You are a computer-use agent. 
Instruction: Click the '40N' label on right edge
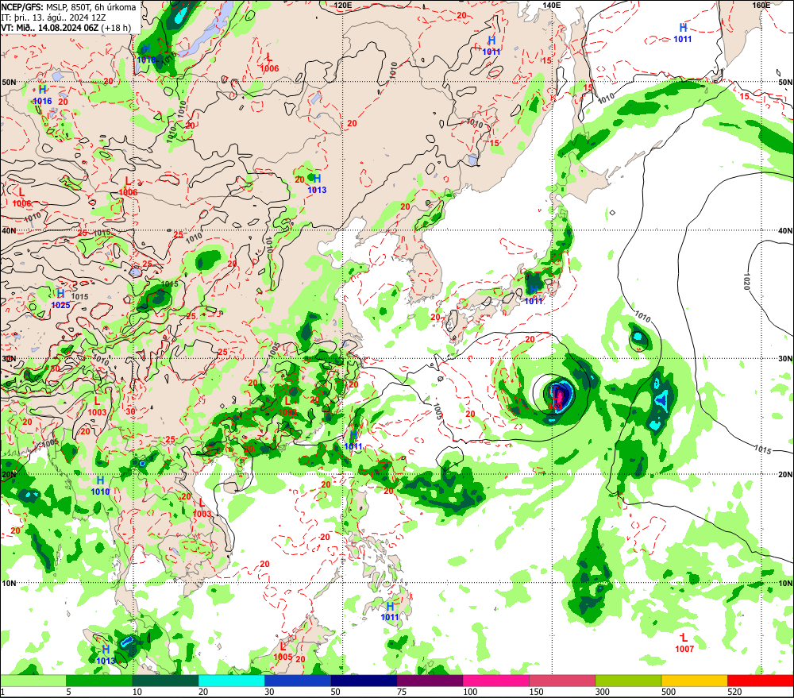[785, 230]
